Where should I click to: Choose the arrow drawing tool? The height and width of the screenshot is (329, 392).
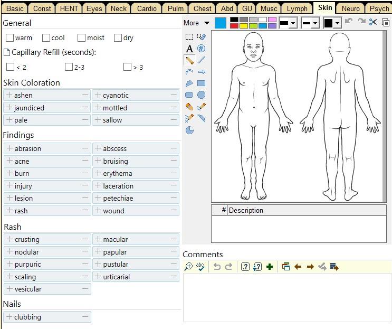coord(201,72)
